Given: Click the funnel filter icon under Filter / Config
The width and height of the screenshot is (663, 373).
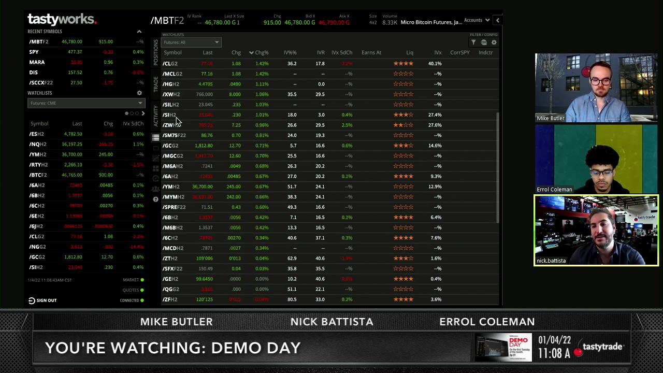Looking at the screenshot, I should click(473, 42).
